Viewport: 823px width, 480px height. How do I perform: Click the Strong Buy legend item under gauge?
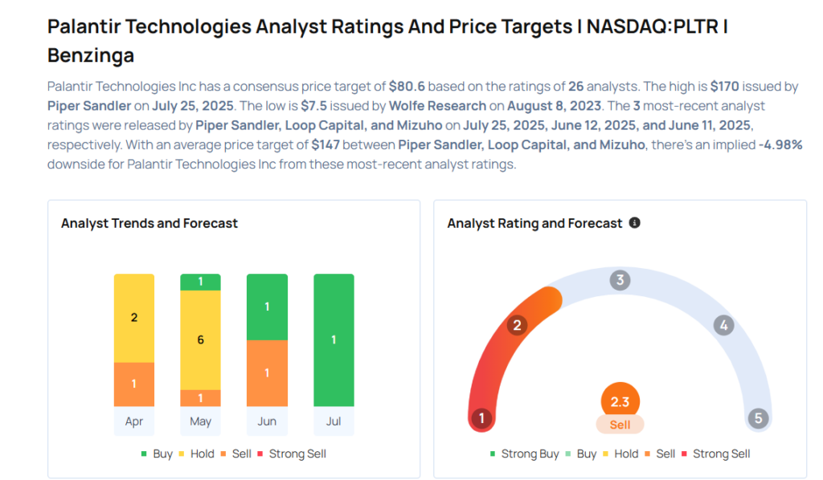point(524,454)
